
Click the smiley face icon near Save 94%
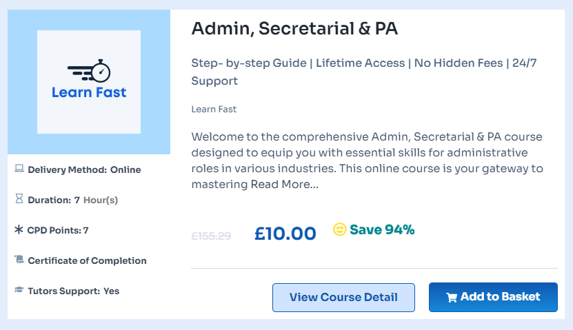click(x=339, y=229)
